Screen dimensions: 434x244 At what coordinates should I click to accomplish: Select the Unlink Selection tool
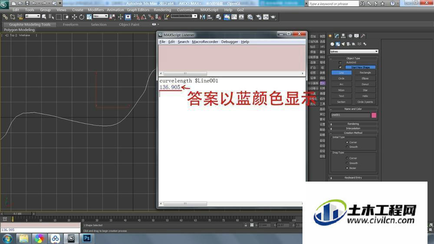(x=13, y=17)
